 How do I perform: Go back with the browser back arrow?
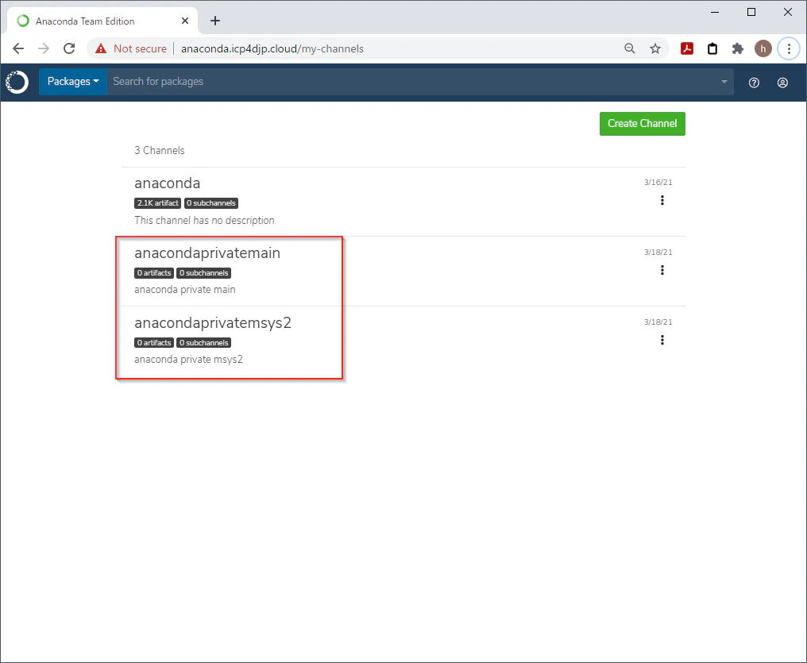point(18,49)
